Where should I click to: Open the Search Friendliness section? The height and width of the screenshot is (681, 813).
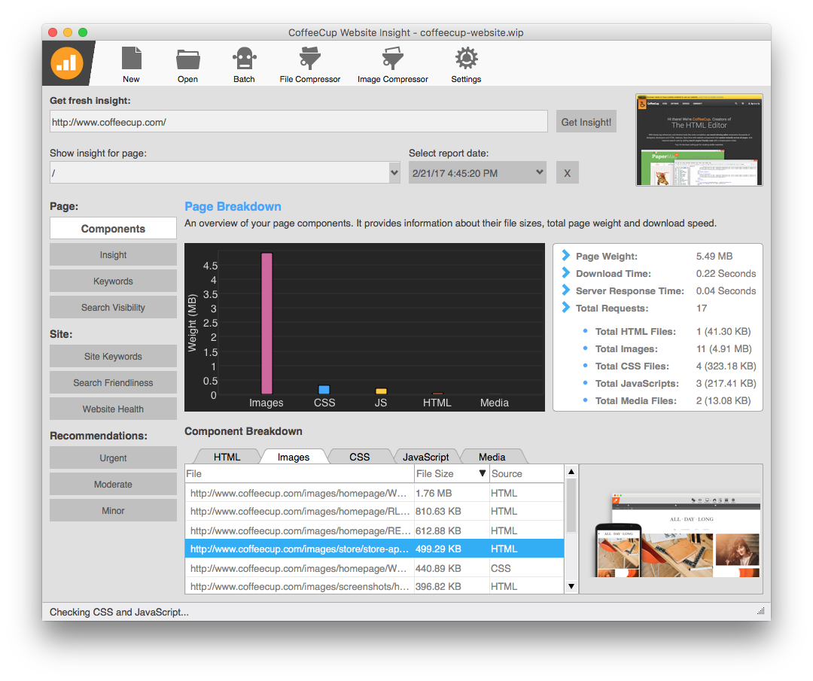point(113,382)
